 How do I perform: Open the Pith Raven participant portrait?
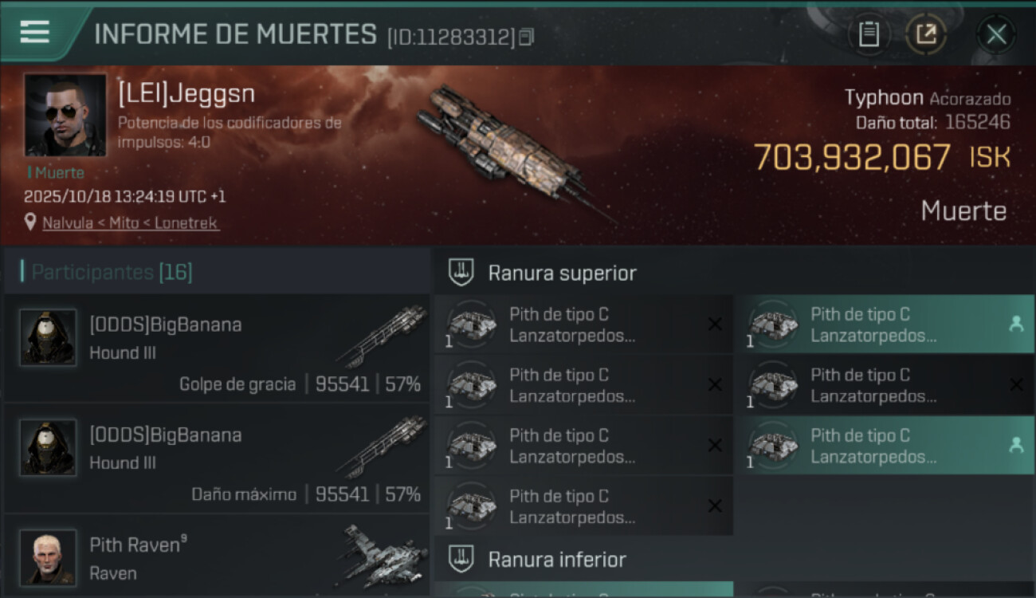pyautogui.click(x=48, y=557)
